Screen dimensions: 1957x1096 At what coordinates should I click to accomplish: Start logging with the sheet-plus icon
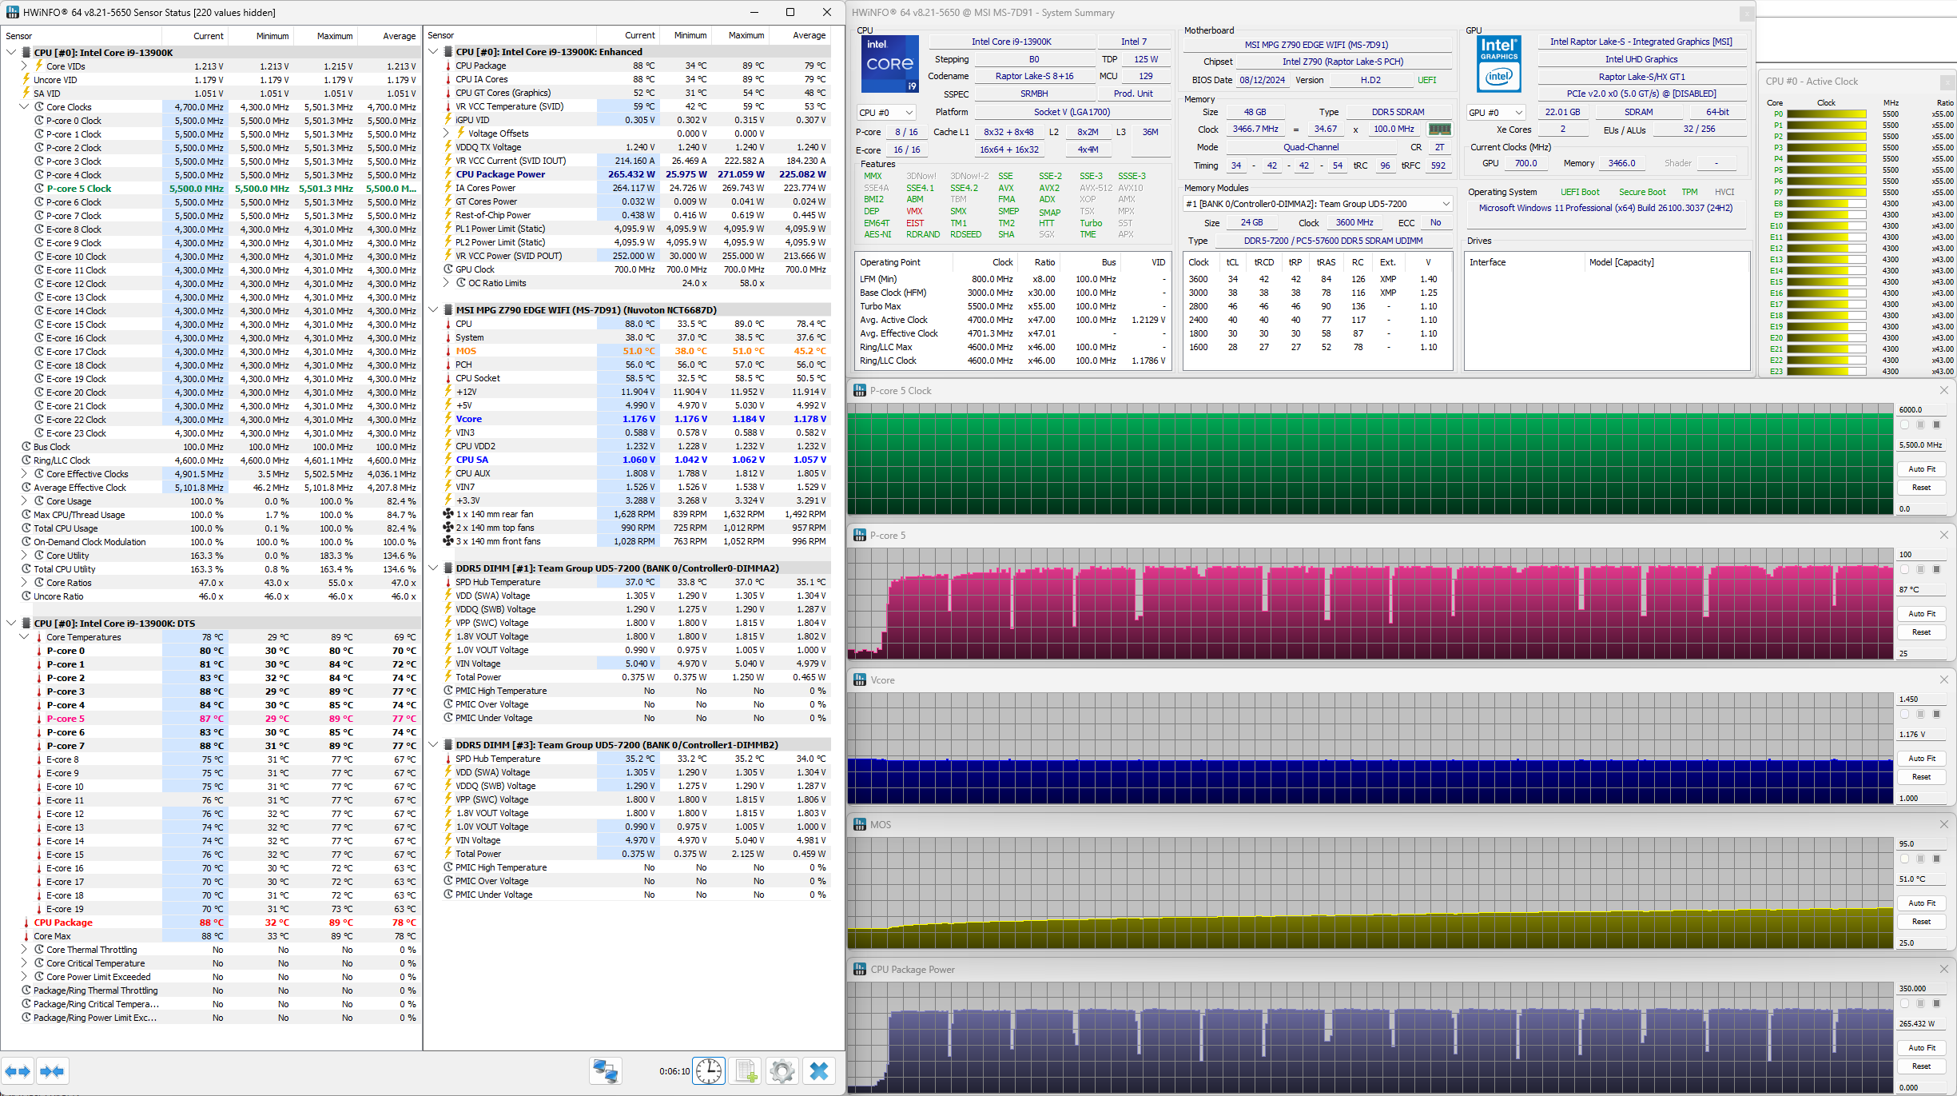[x=746, y=1071]
